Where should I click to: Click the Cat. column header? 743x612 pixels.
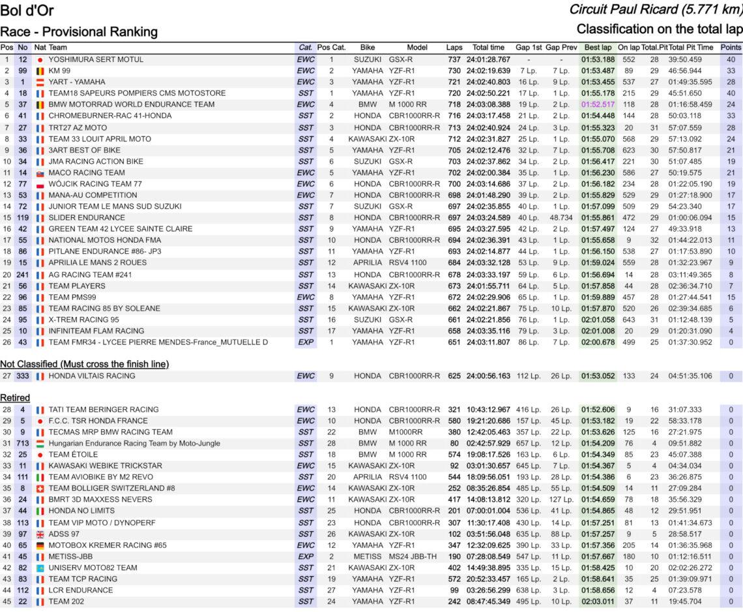pos(305,48)
